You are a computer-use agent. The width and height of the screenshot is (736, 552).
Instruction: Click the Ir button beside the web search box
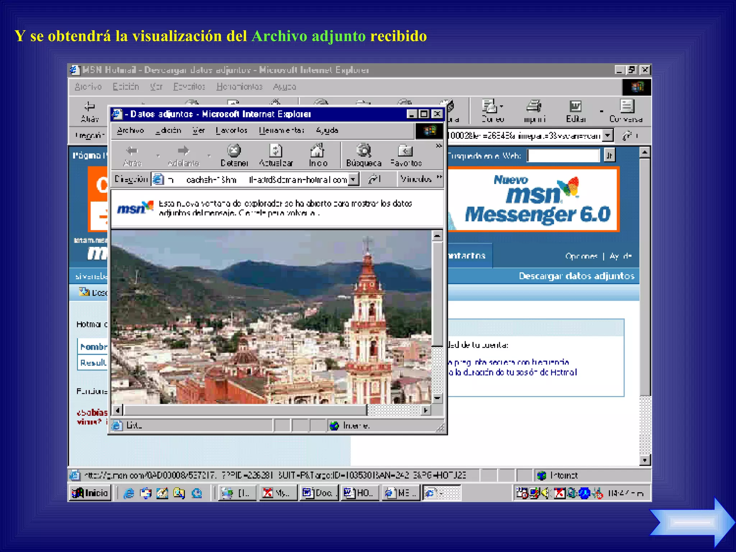pos(610,155)
